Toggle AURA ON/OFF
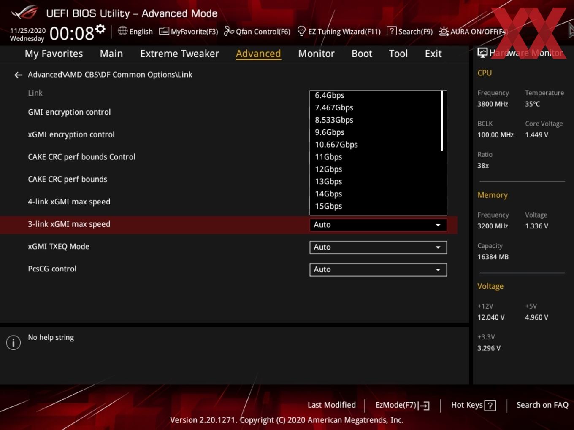Image resolution: width=574 pixels, height=430 pixels. point(472,31)
